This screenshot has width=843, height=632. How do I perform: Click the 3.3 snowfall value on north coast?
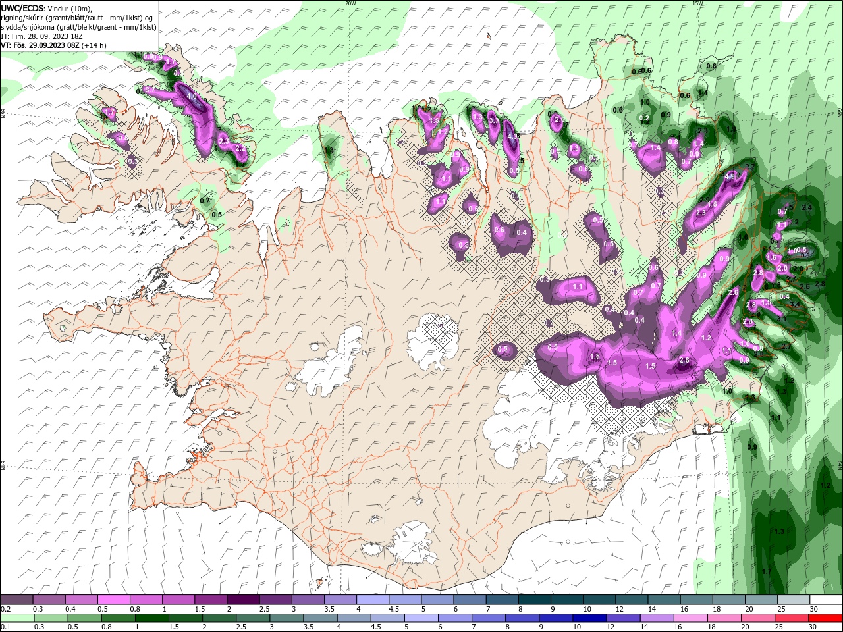pyautogui.click(x=494, y=120)
